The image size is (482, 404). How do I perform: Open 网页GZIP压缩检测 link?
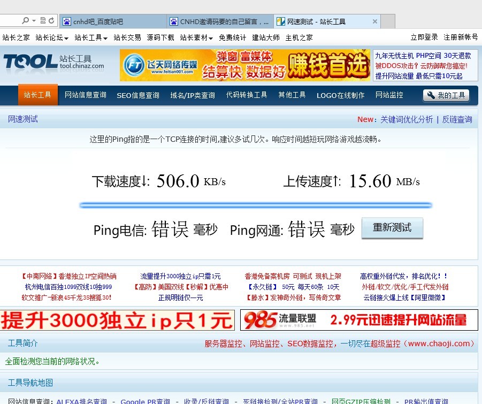point(361,401)
